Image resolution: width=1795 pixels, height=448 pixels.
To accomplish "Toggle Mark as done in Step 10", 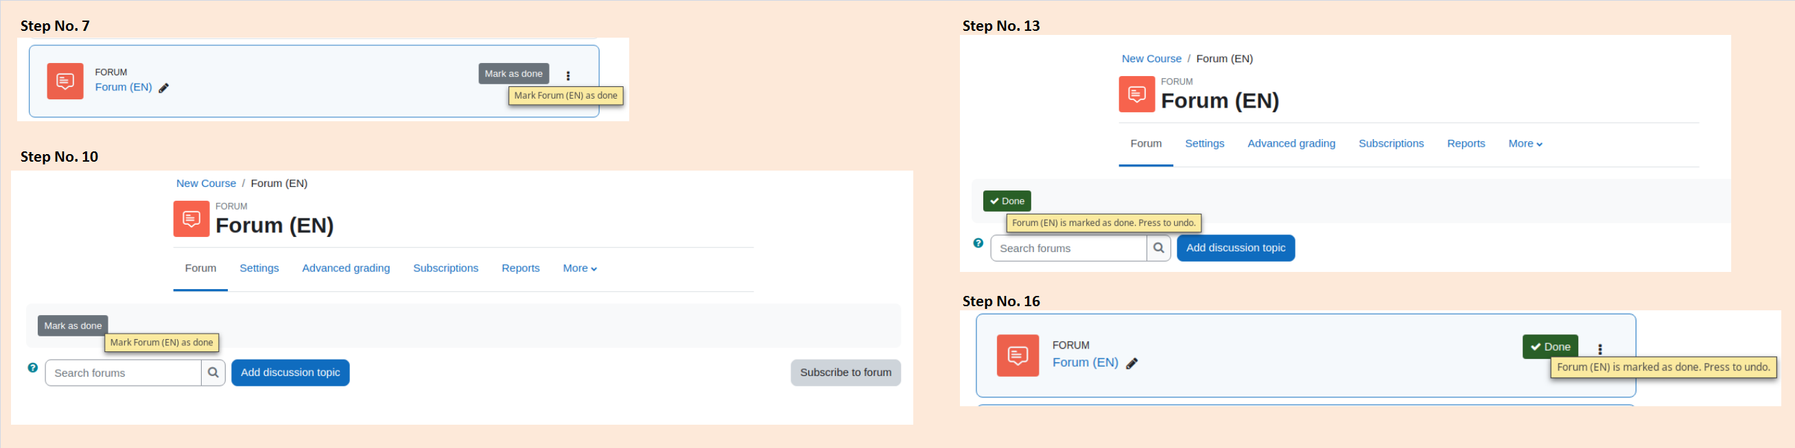I will [x=73, y=325].
